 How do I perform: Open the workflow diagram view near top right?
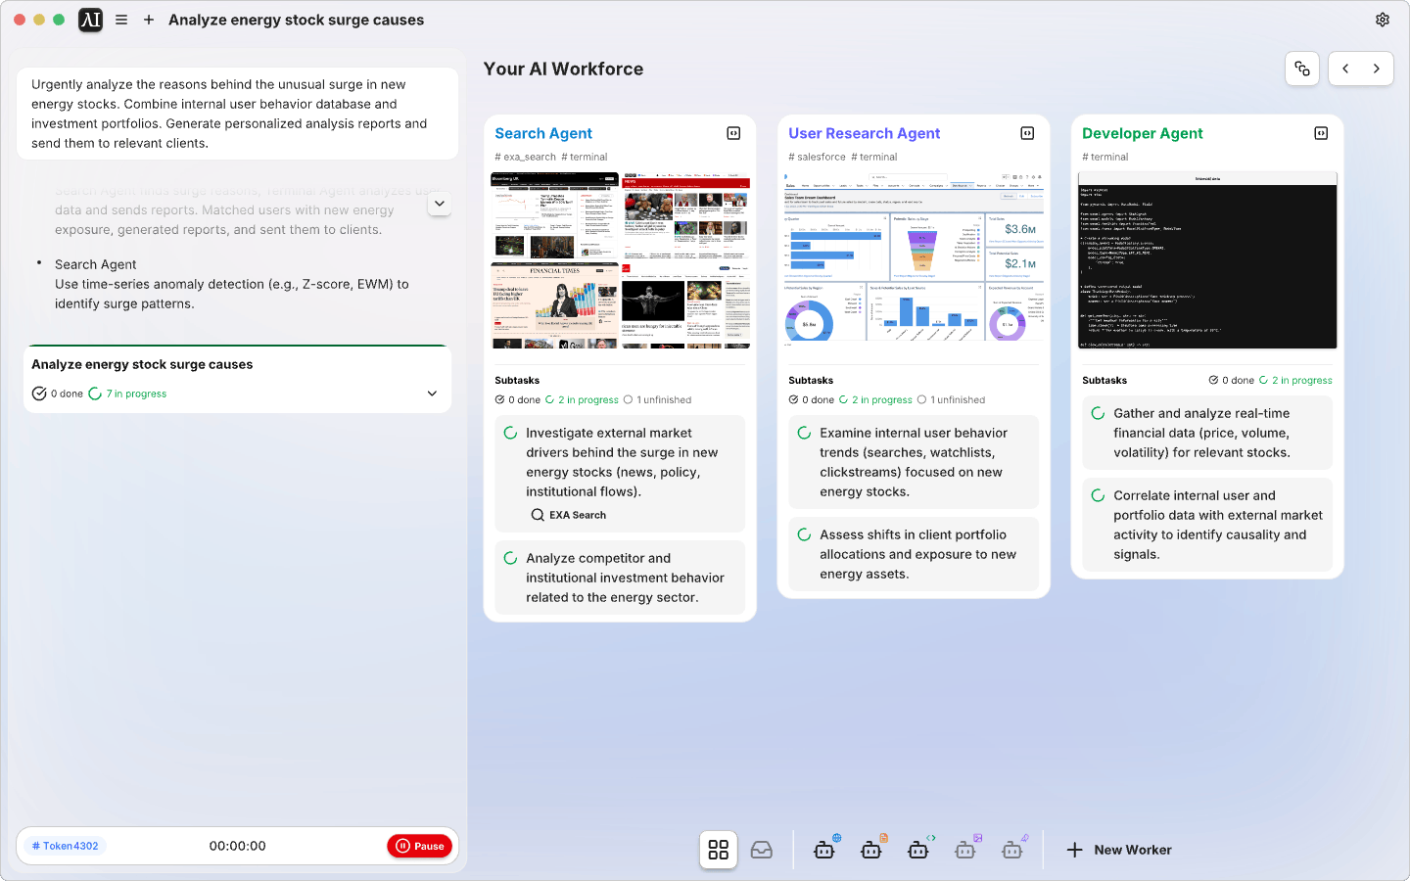pyautogui.click(x=1302, y=69)
